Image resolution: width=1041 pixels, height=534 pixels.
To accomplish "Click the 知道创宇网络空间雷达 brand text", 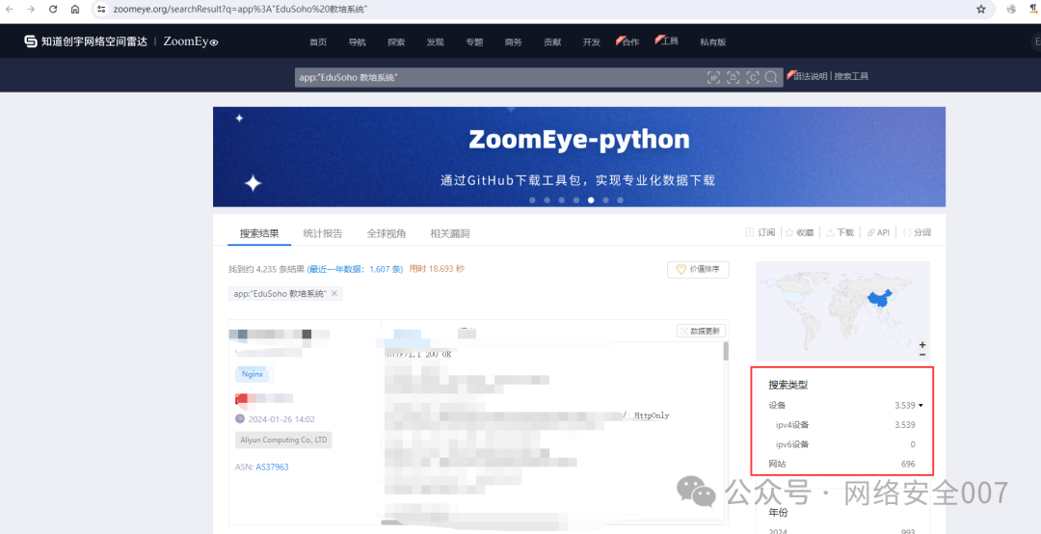I will [94, 41].
